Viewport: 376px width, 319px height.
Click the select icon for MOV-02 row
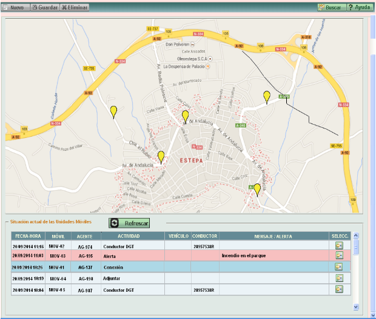coord(338,246)
